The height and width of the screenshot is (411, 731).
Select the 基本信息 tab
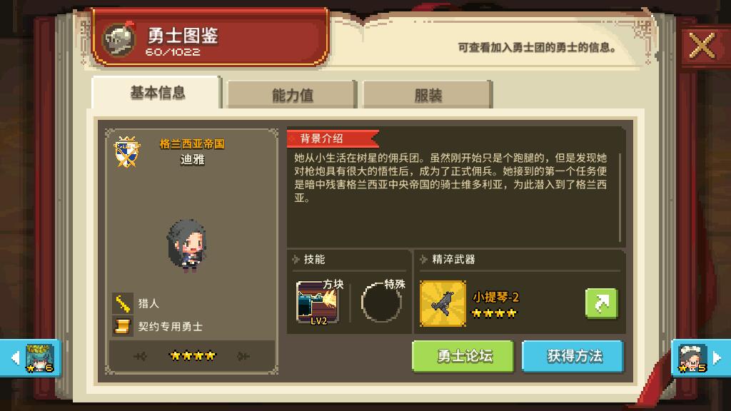click(157, 92)
